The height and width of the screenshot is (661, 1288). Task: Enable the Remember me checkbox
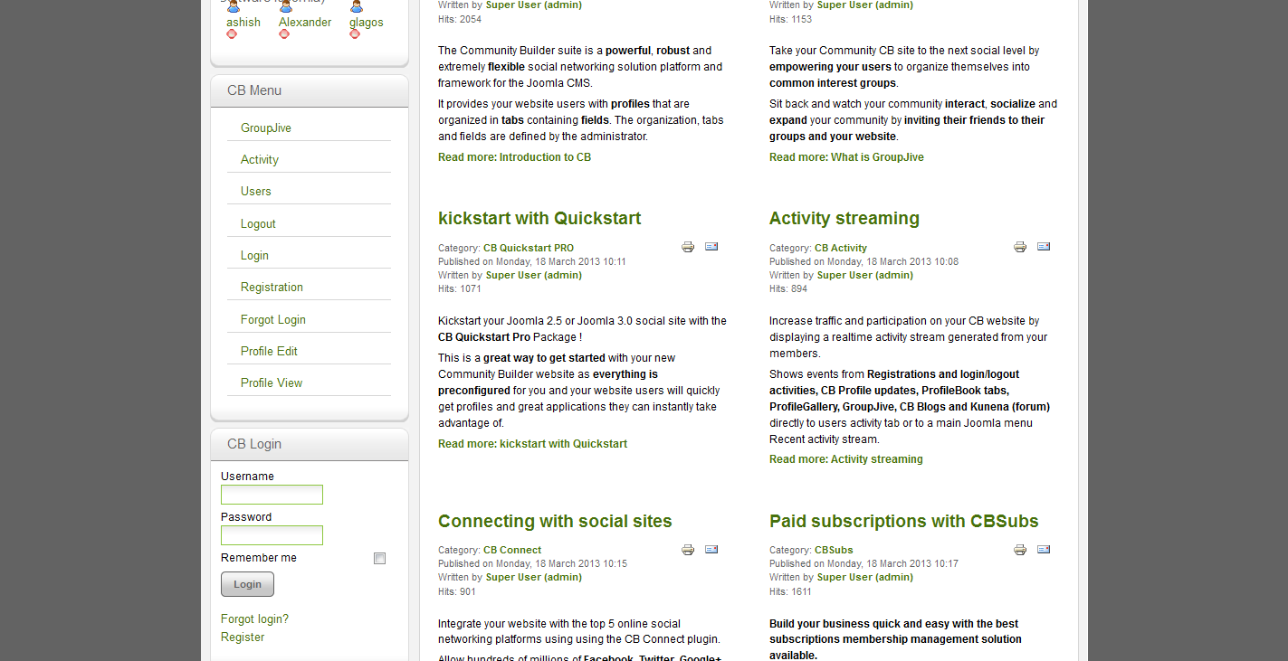point(380,559)
